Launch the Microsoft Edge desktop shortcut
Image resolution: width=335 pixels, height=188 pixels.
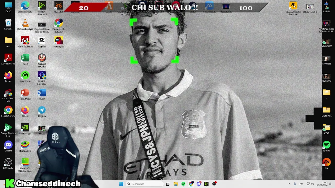coord(25,7)
